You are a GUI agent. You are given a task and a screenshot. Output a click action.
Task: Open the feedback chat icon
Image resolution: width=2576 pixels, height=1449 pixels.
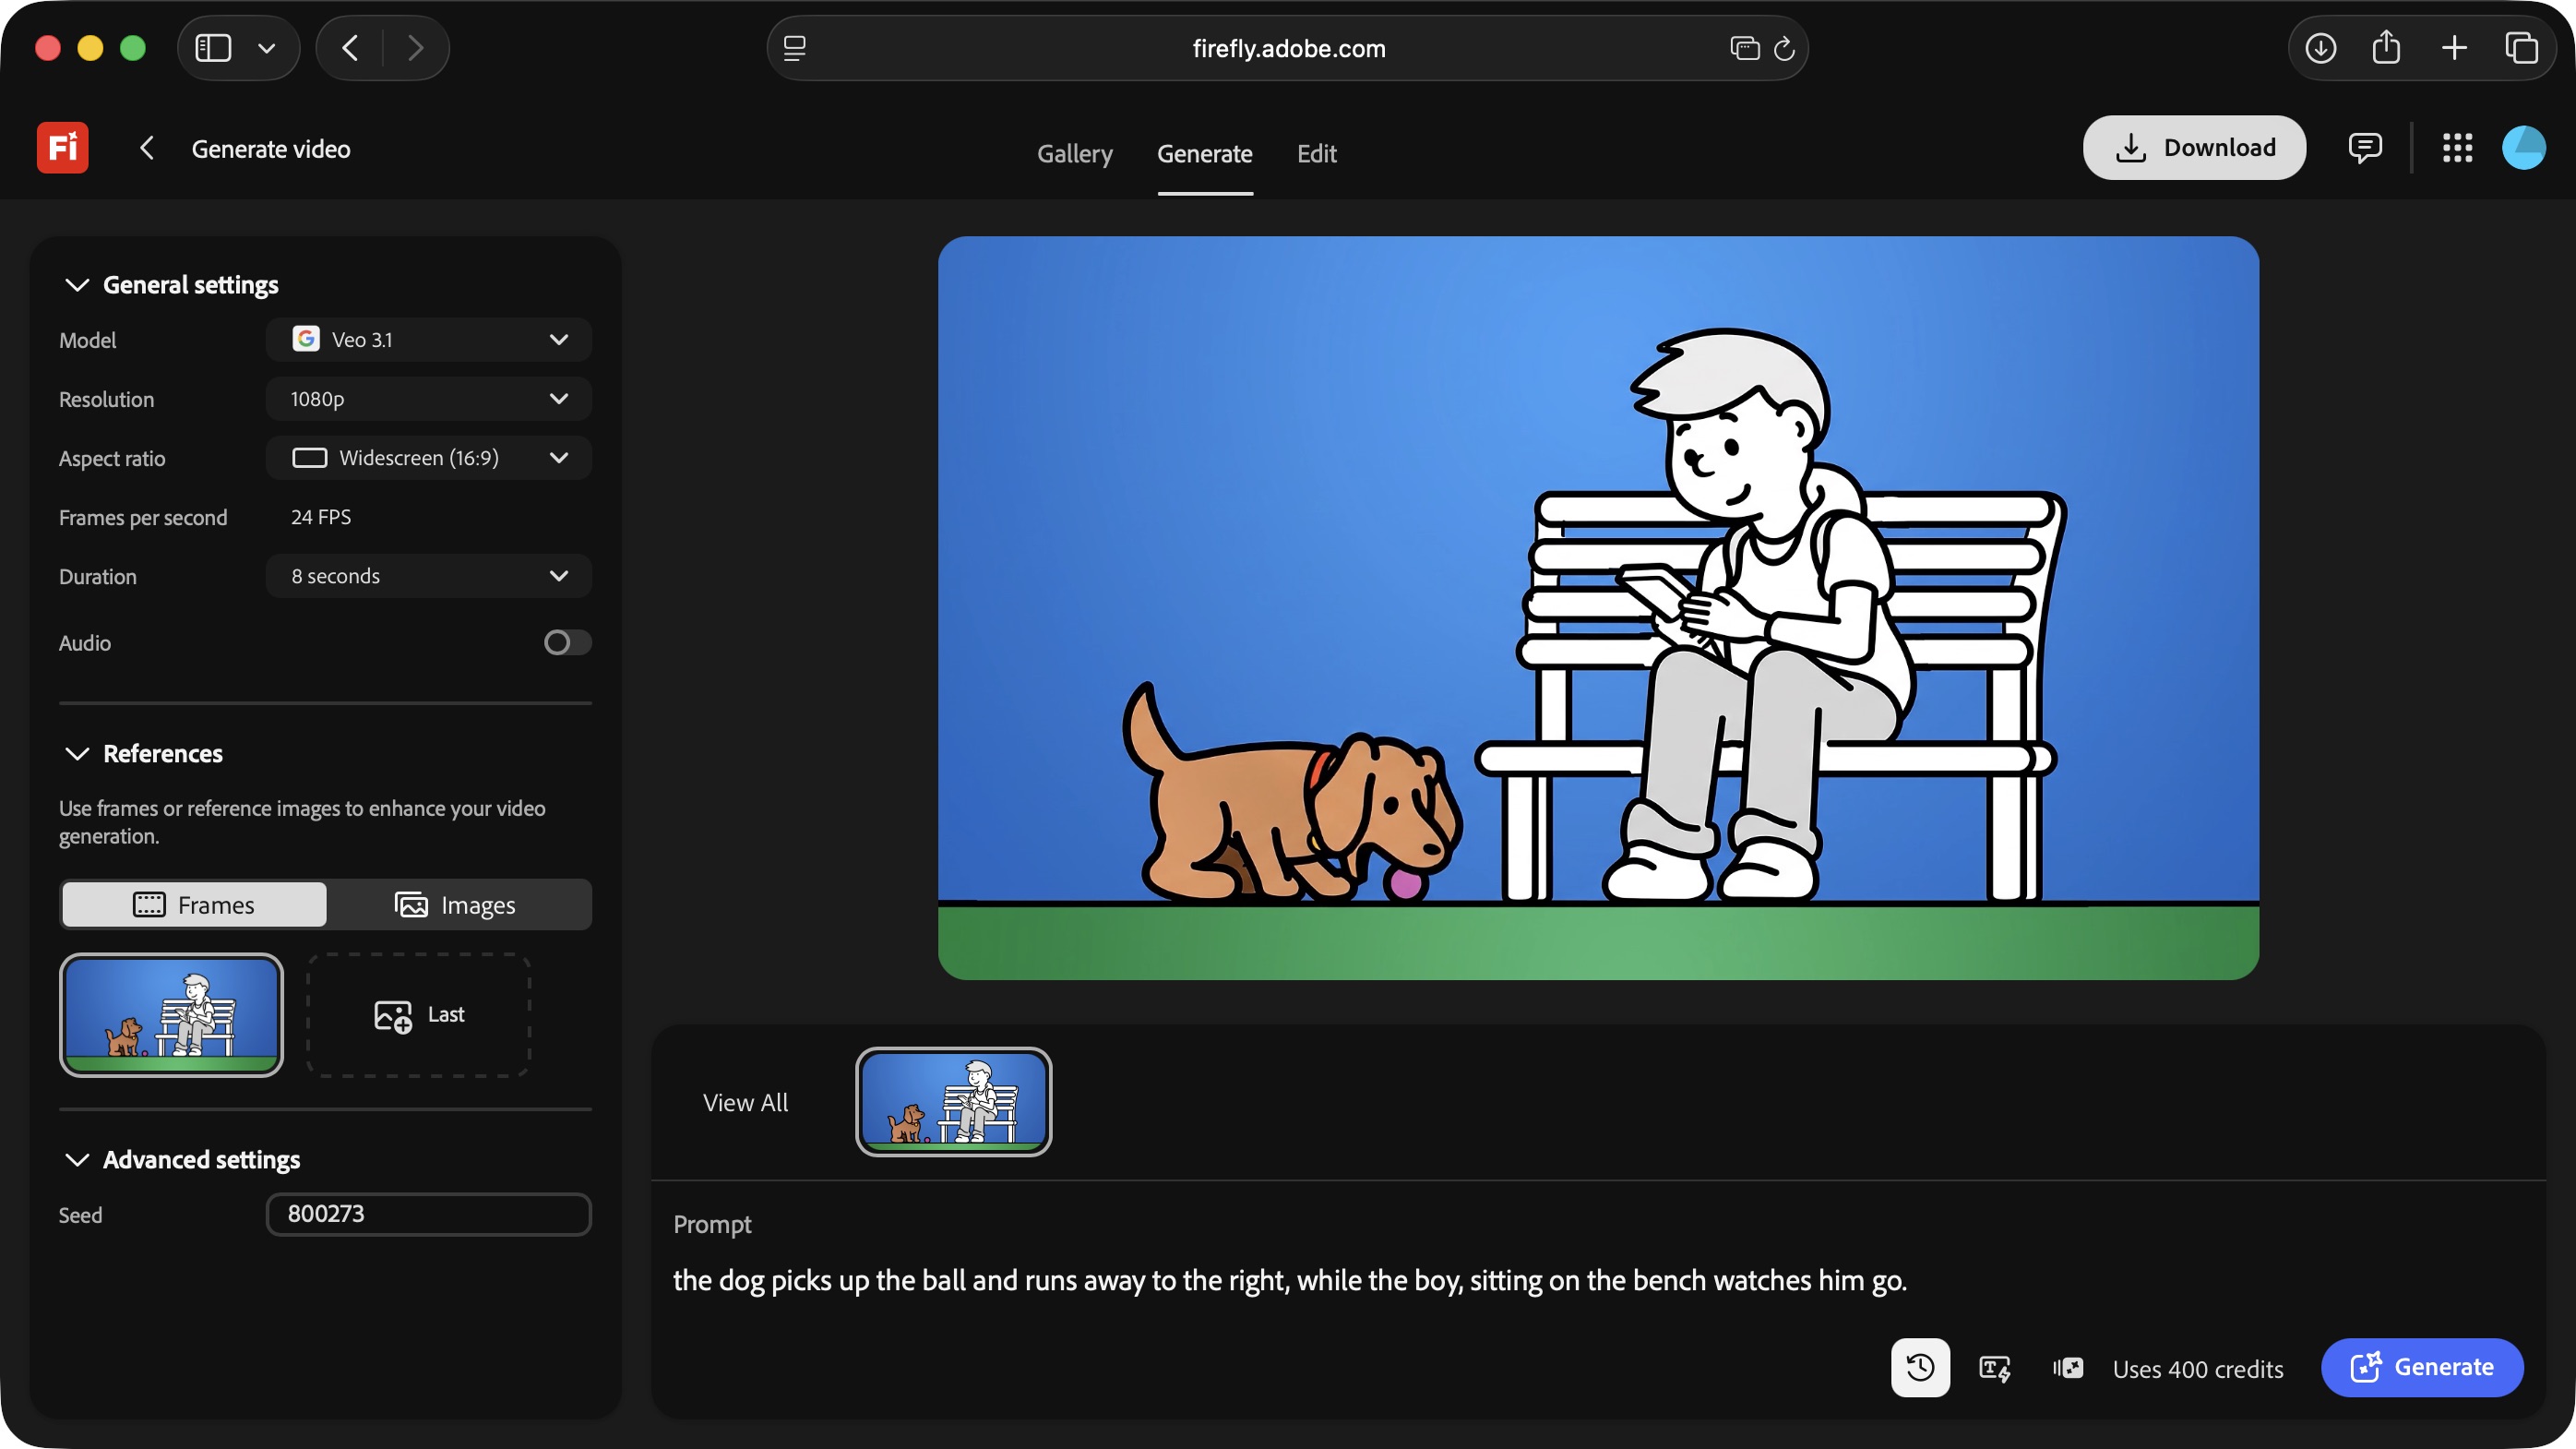(2365, 148)
